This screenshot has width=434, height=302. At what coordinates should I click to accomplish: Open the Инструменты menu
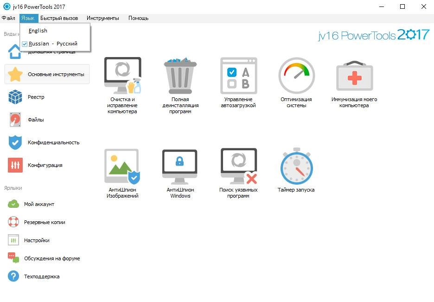[x=103, y=18]
